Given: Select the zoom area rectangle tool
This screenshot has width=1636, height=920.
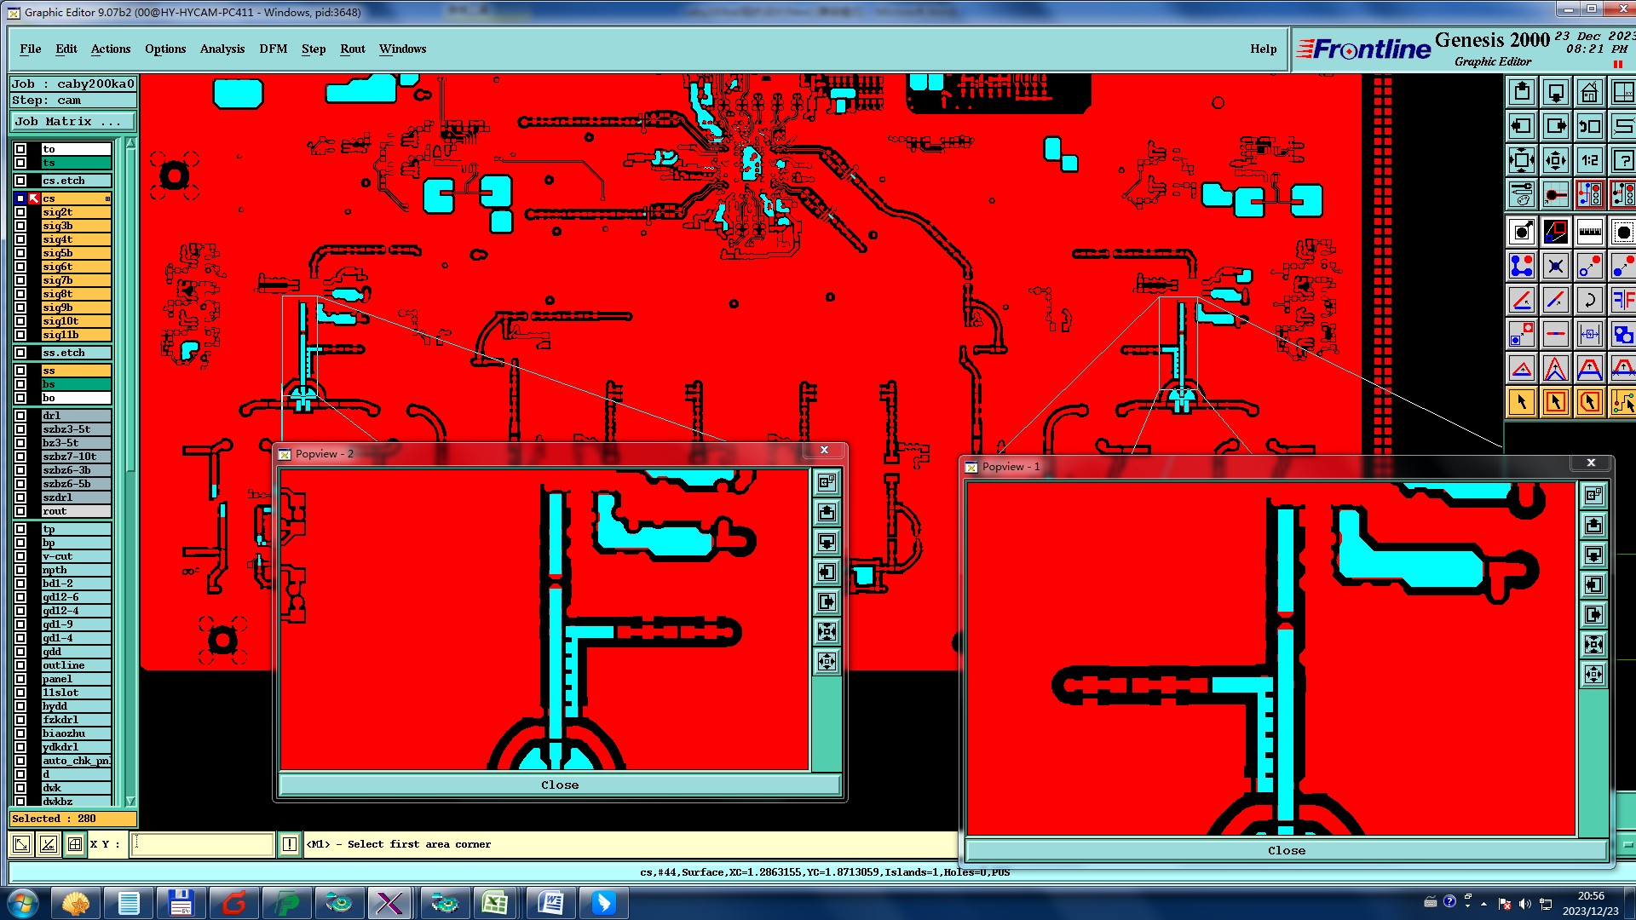Looking at the screenshot, I should tap(1556, 232).
